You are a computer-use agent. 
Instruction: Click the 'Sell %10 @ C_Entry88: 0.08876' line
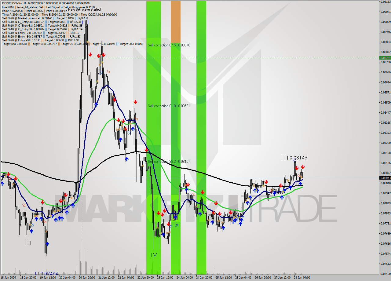click(x=42, y=29)
